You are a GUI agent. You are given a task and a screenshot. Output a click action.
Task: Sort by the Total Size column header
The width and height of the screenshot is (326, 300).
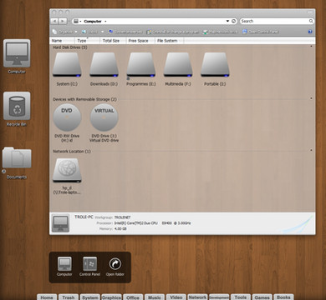pyautogui.click(x=113, y=41)
